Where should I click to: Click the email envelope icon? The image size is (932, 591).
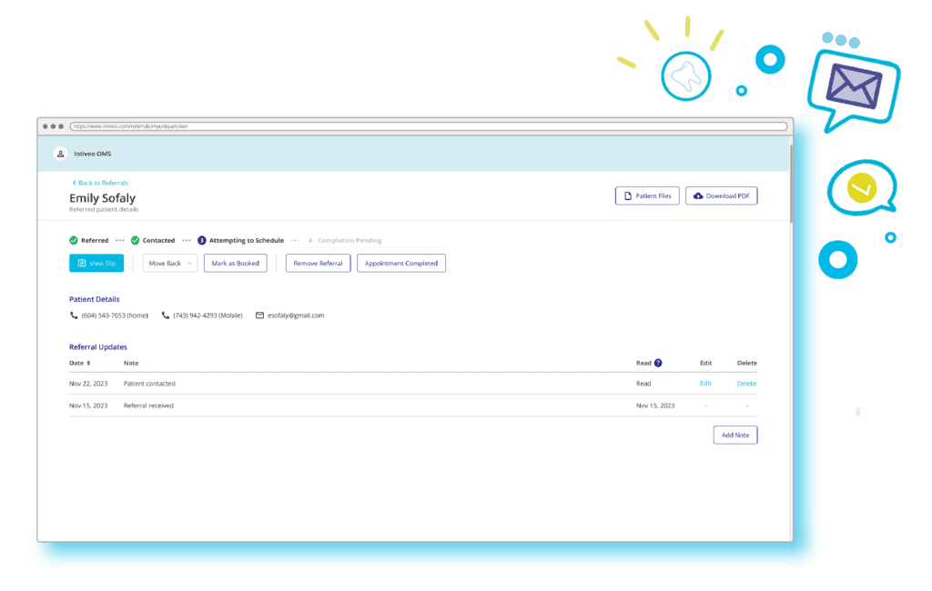tap(259, 316)
